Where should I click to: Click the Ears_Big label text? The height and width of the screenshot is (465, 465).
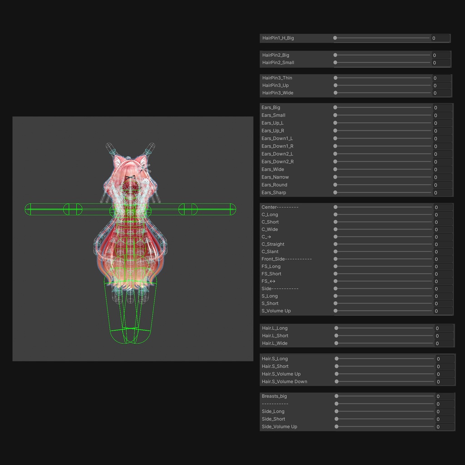(x=271, y=108)
